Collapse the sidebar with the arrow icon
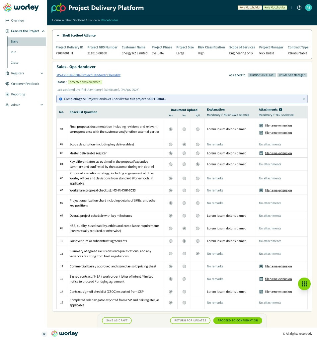The width and height of the screenshot is (317, 340). coord(44,334)
